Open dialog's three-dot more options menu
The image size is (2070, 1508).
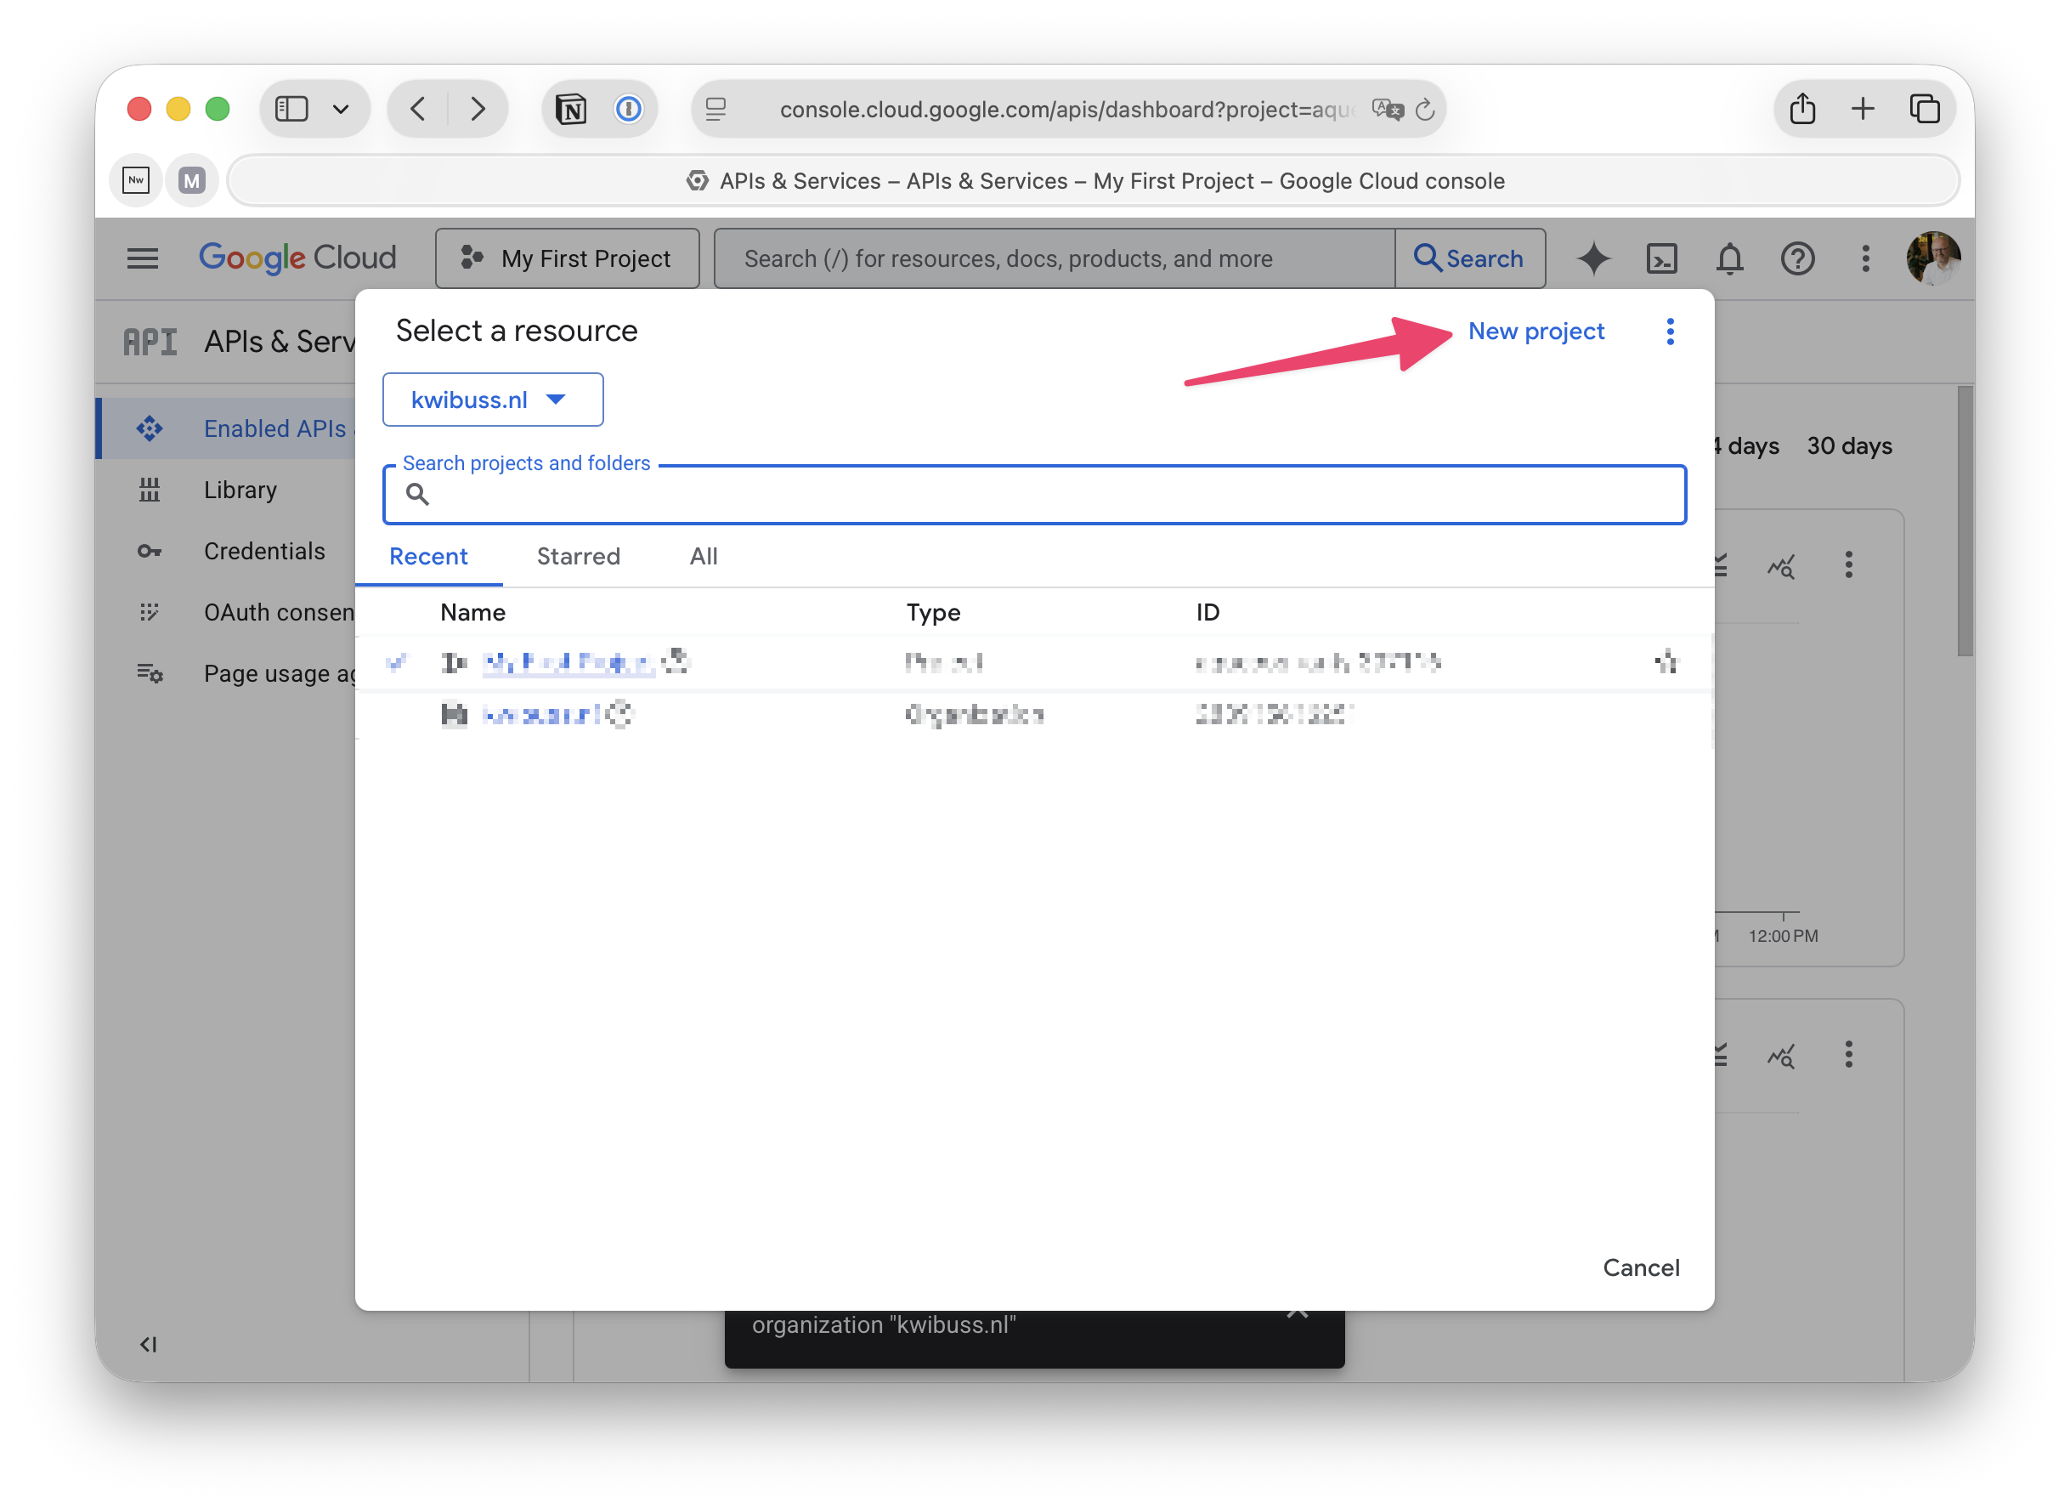pyautogui.click(x=1671, y=332)
